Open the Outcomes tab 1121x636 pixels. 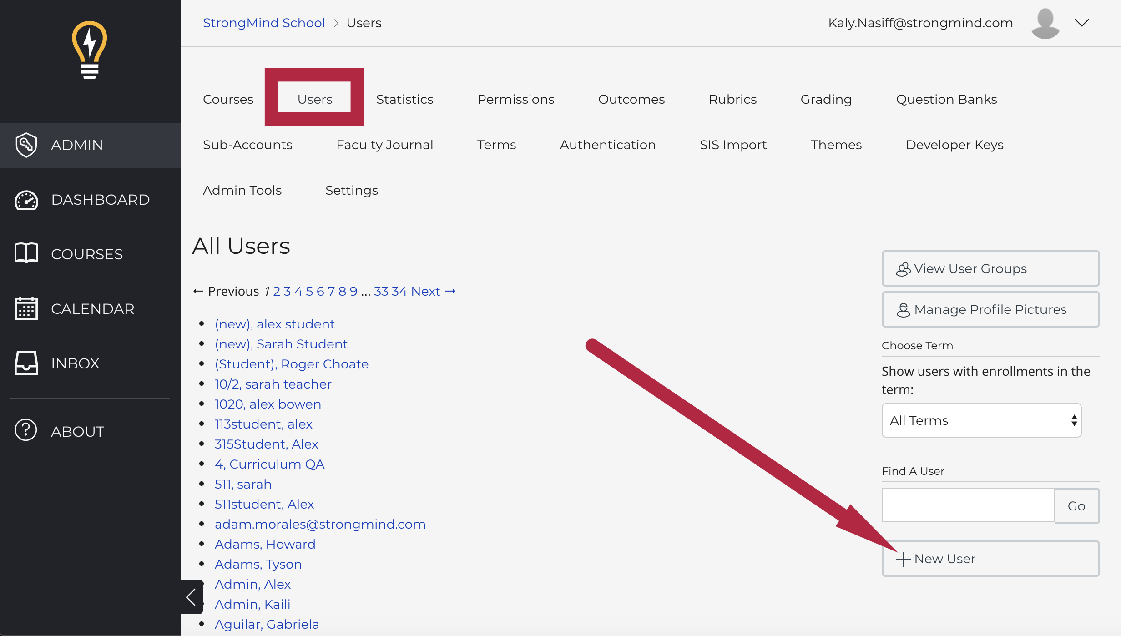pyautogui.click(x=631, y=99)
